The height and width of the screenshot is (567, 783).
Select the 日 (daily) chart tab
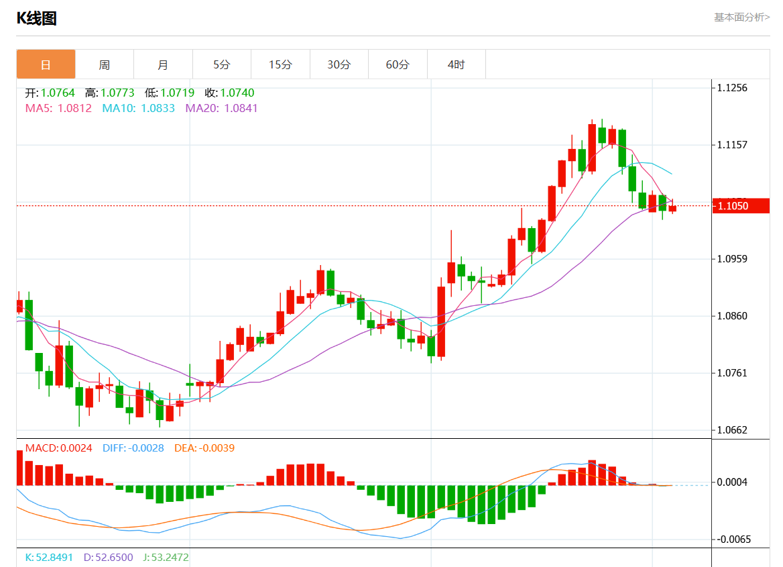pos(46,64)
